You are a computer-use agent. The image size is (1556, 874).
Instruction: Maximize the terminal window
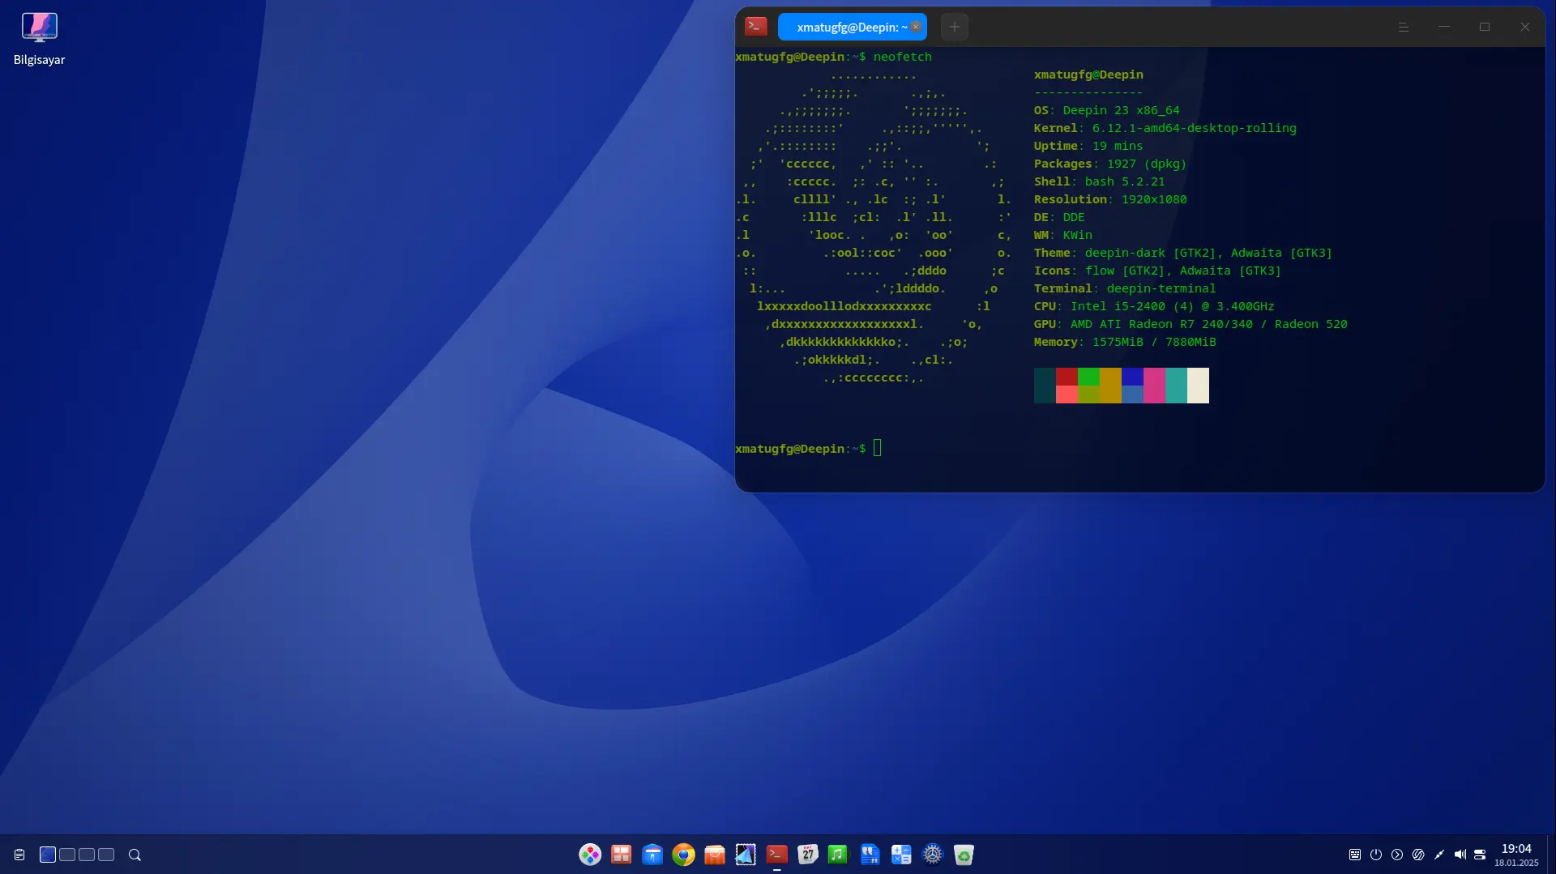pyautogui.click(x=1485, y=27)
